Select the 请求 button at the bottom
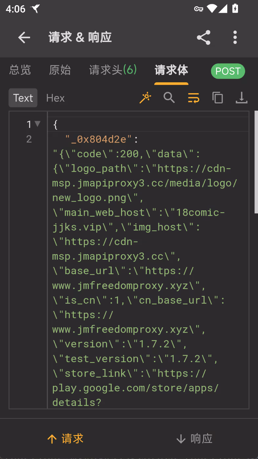The width and height of the screenshot is (258, 459). 65,439
